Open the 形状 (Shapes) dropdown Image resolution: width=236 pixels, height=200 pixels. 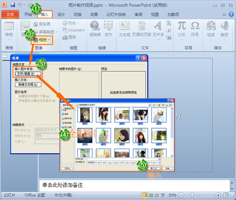click(x=78, y=23)
